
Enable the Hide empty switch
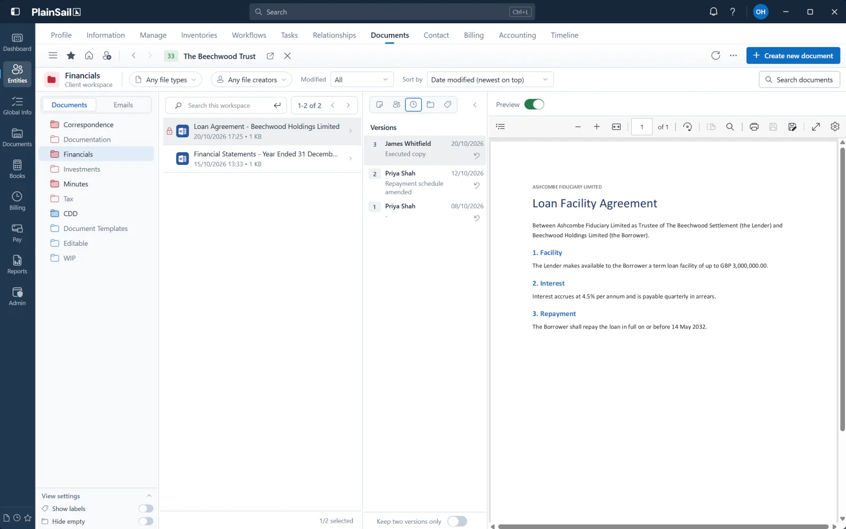pyautogui.click(x=146, y=521)
